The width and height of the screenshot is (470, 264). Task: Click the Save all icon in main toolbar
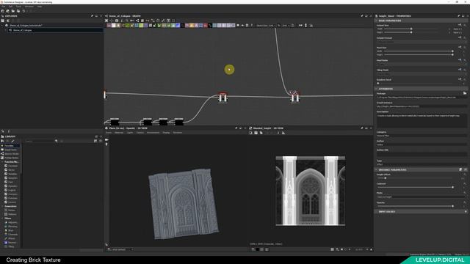(x=18, y=11)
